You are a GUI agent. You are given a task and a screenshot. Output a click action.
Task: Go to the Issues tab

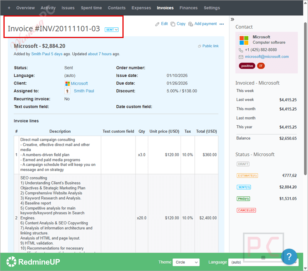pyautogui.click(x=68, y=8)
